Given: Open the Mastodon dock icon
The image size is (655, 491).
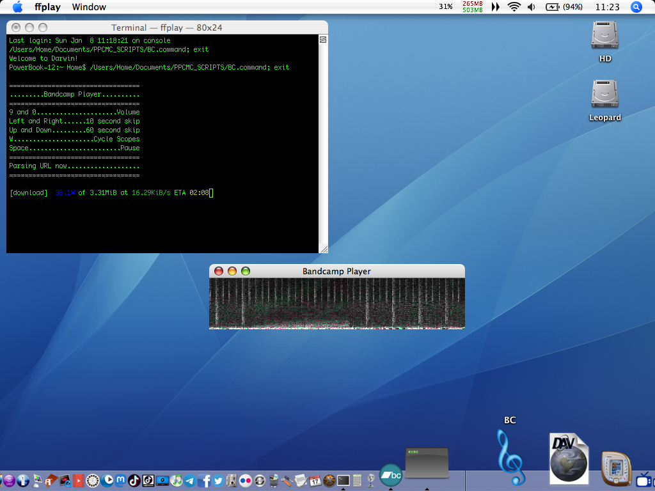Looking at the screenshot, I should [120, 481].
